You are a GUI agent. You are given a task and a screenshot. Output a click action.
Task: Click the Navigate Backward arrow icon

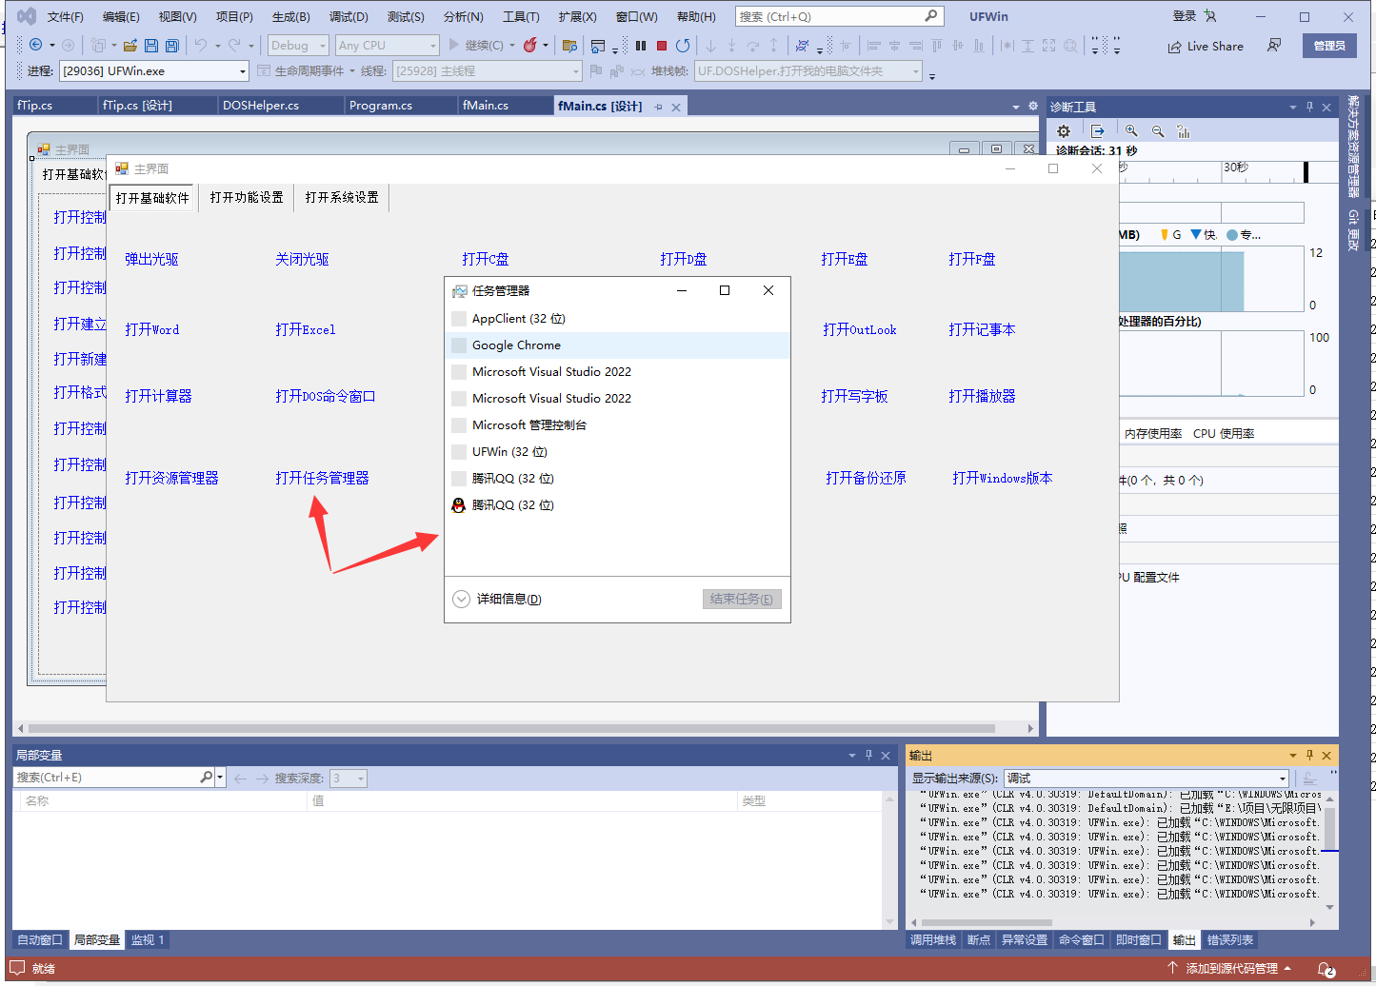tap(35, 45)
